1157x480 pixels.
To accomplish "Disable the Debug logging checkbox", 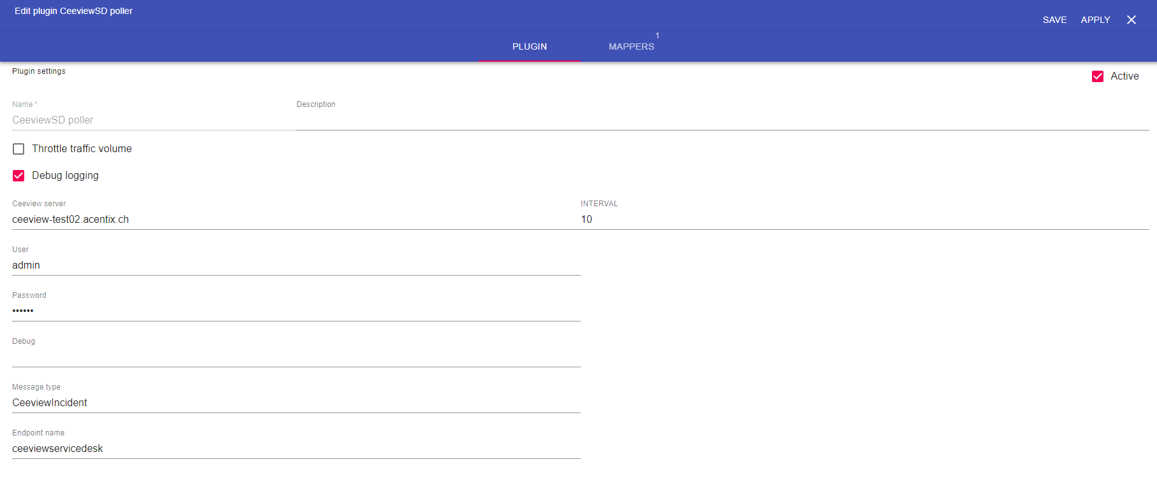I will coord(18,176).
